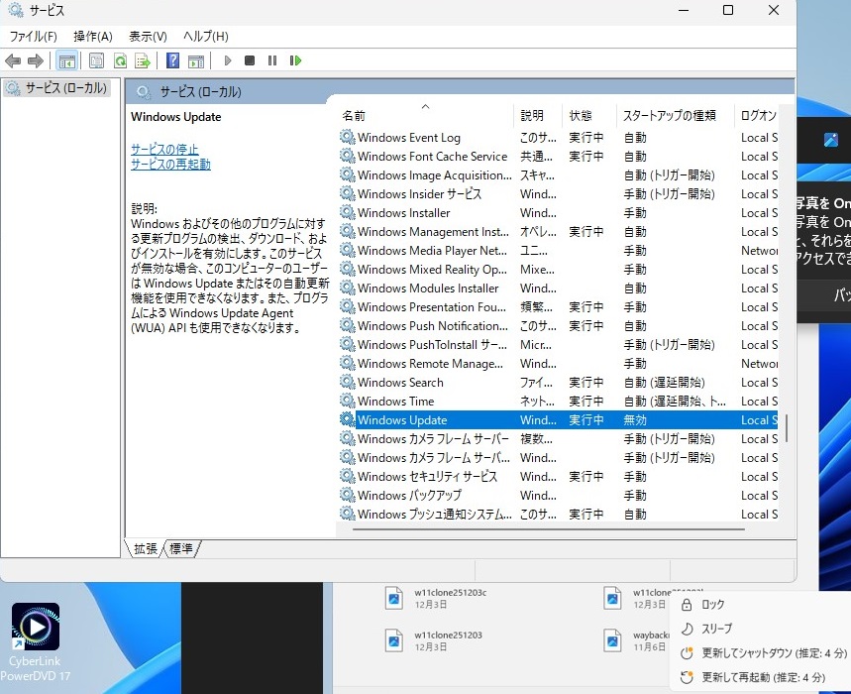
Task: Sort by the スタートアップの種類 column header
Action: pos(669,116)
